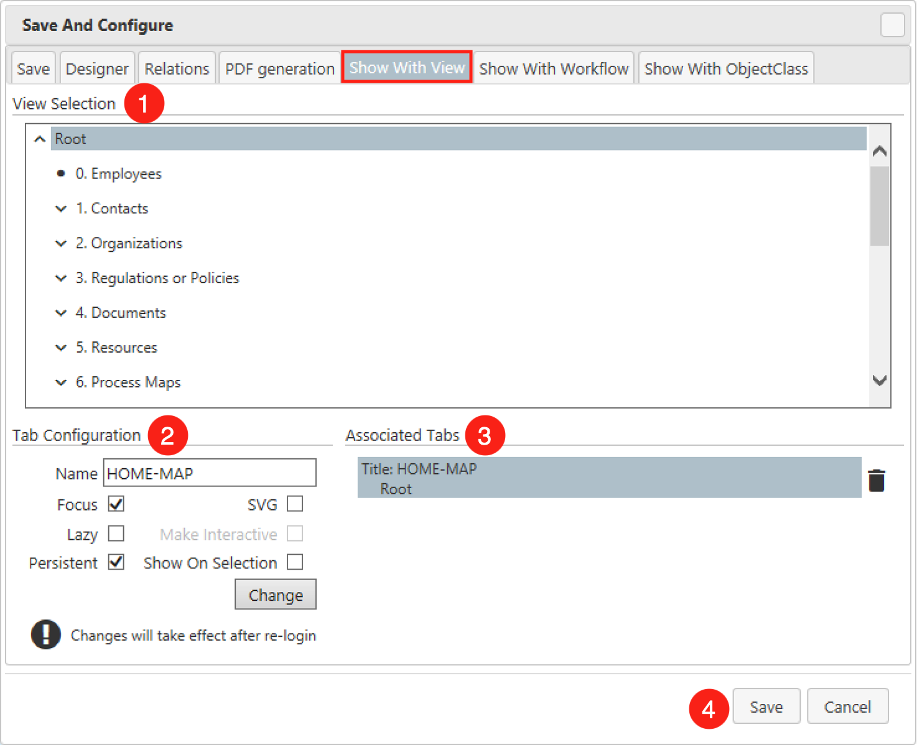The height and width of the screenshot is (745, 917).
Task: Turn off the Persistent checkbox
Action: pyautogui.click(x=116, y=562)
